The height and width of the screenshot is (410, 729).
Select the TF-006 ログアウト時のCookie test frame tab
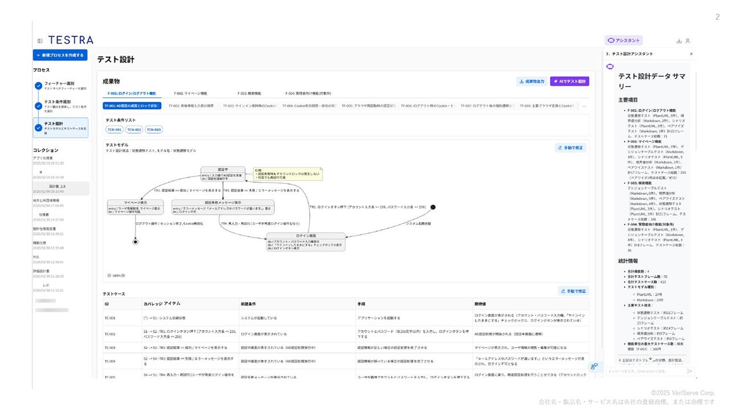click(428, 106)
